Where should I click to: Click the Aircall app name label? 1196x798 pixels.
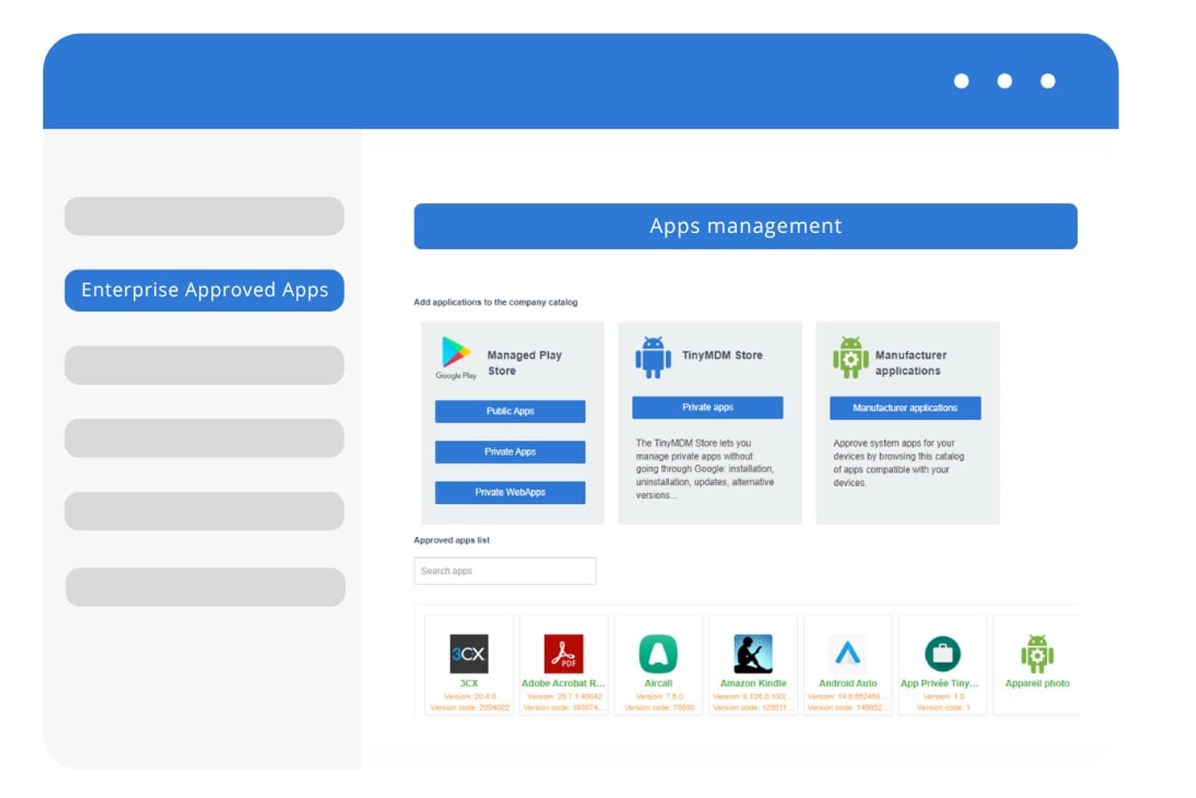(658, 683)
